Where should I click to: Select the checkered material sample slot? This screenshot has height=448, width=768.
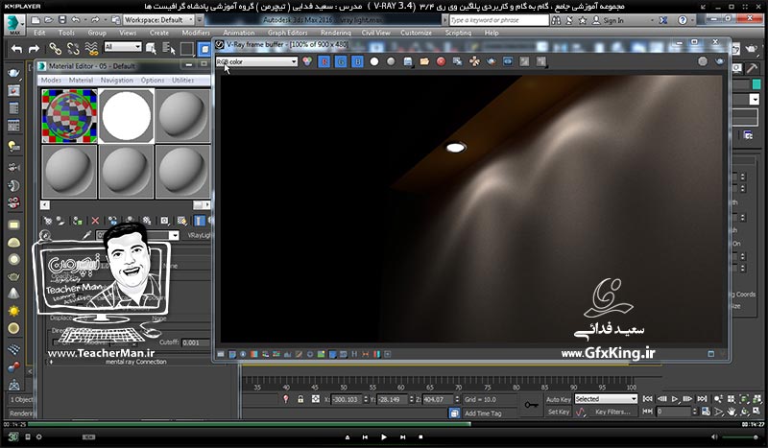69,116
